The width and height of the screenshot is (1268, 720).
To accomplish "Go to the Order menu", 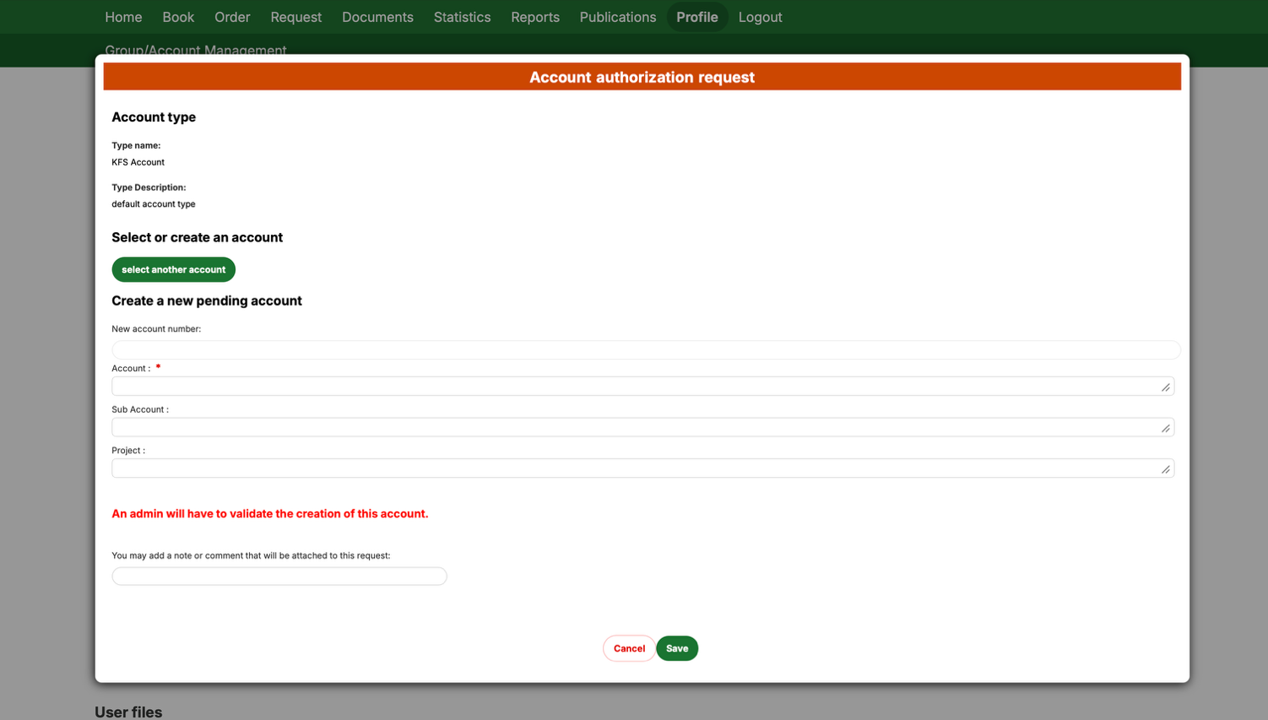I will pos(232,17).
